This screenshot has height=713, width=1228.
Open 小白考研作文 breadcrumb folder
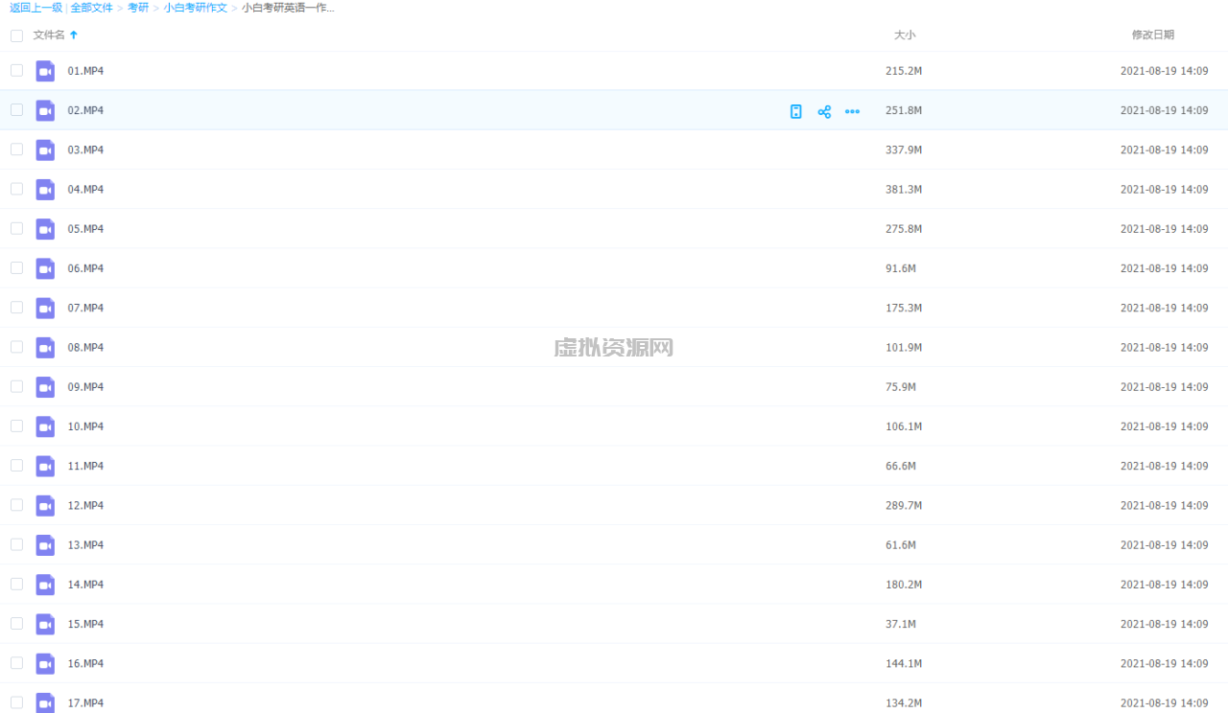point(196,8)
